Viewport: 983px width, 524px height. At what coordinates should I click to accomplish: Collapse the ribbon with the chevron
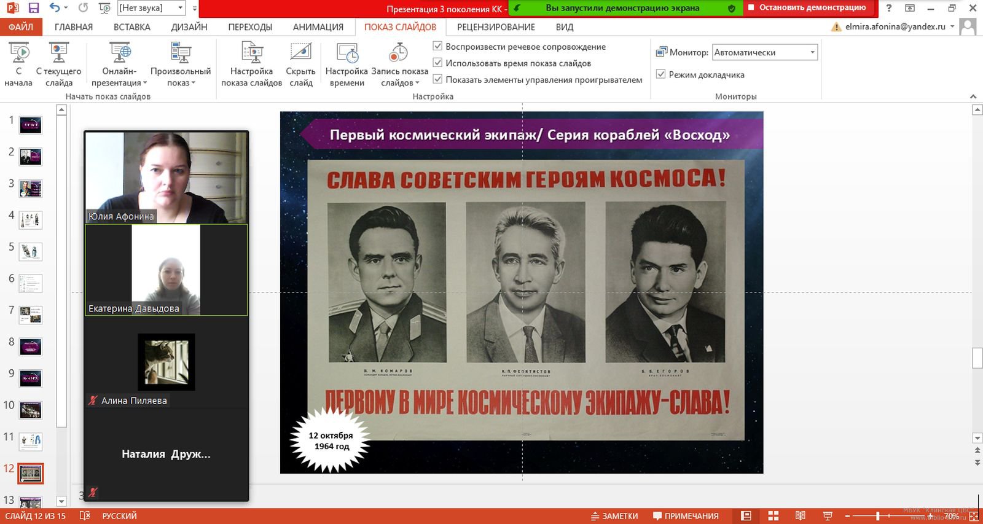point(973,96)
